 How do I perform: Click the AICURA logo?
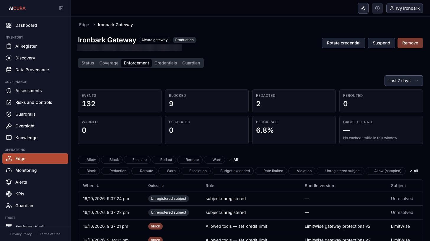[17, 8]
